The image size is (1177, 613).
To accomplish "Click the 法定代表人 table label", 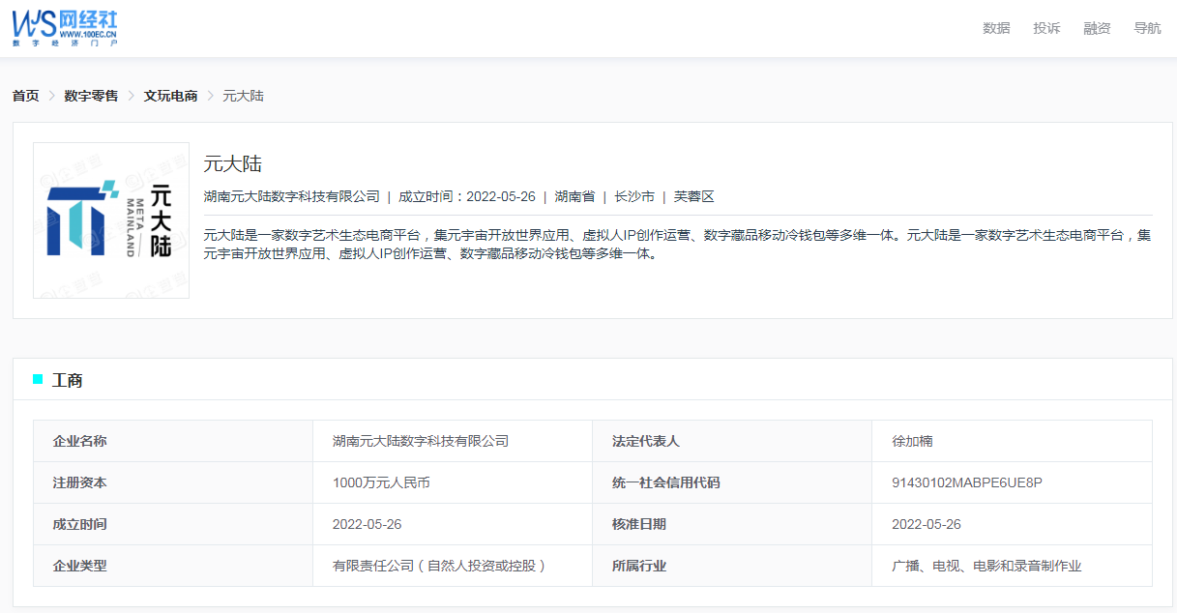I will (645, 441).
